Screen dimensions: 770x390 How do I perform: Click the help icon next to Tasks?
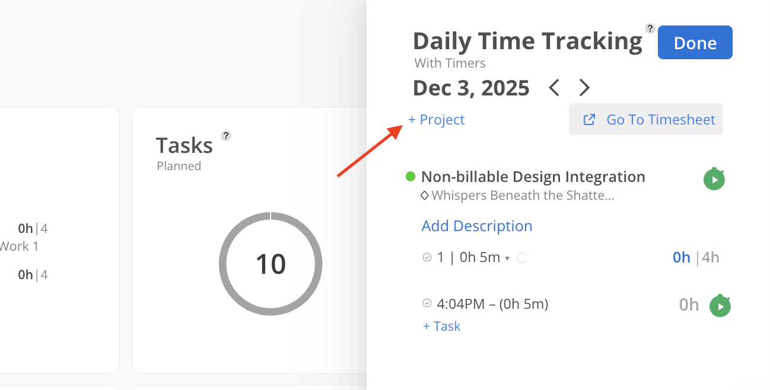tap(225, 136)
